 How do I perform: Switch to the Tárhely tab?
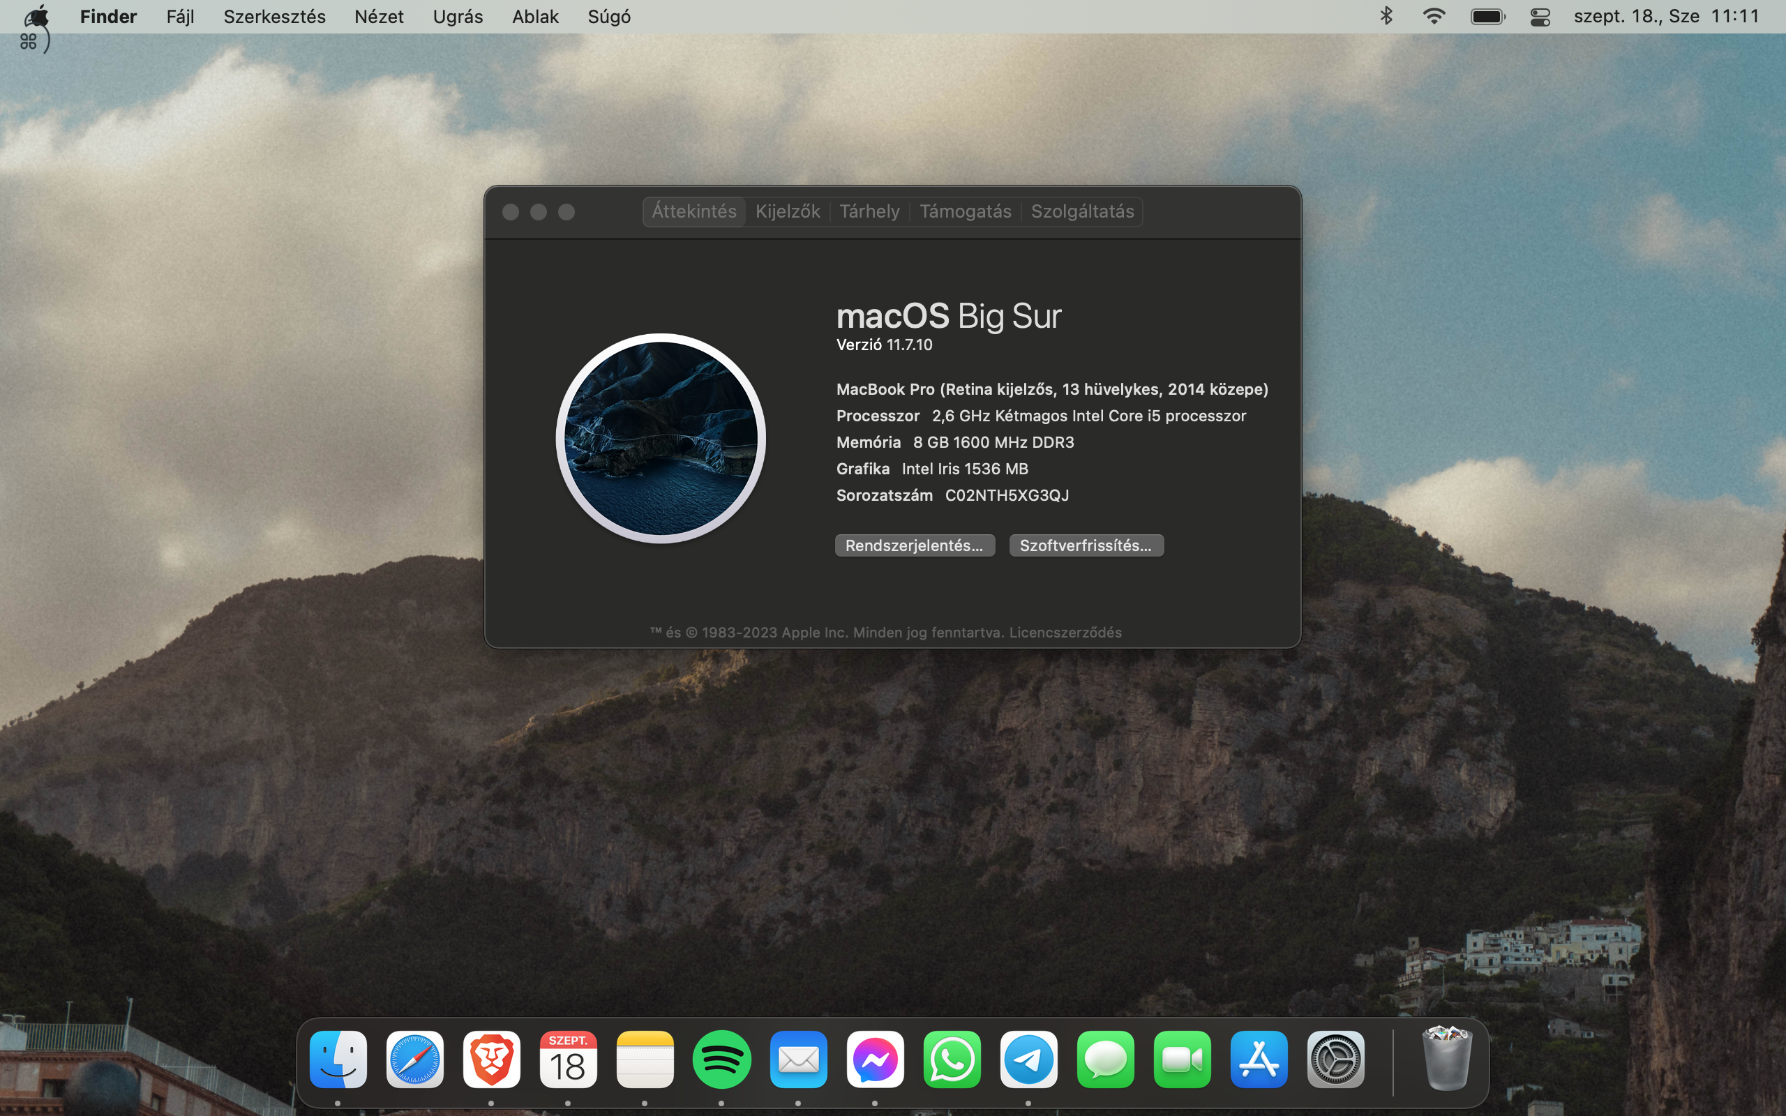click(869, 212)
